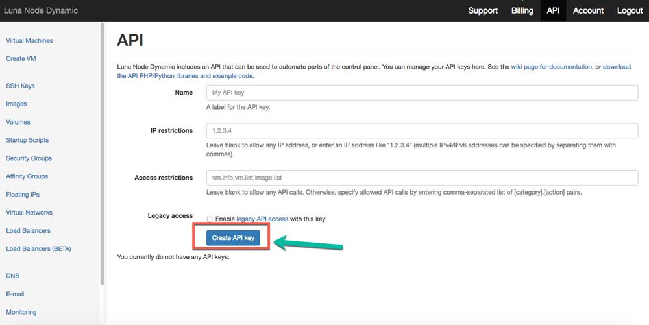Open the Account menu
This screenshot has width=649, height=325.
pos(588,10)
